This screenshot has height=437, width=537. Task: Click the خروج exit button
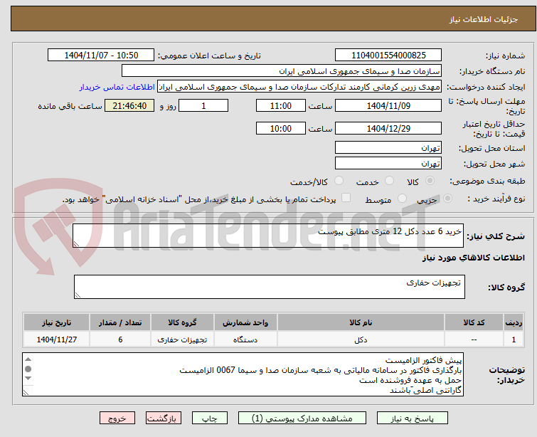[117, 418]
